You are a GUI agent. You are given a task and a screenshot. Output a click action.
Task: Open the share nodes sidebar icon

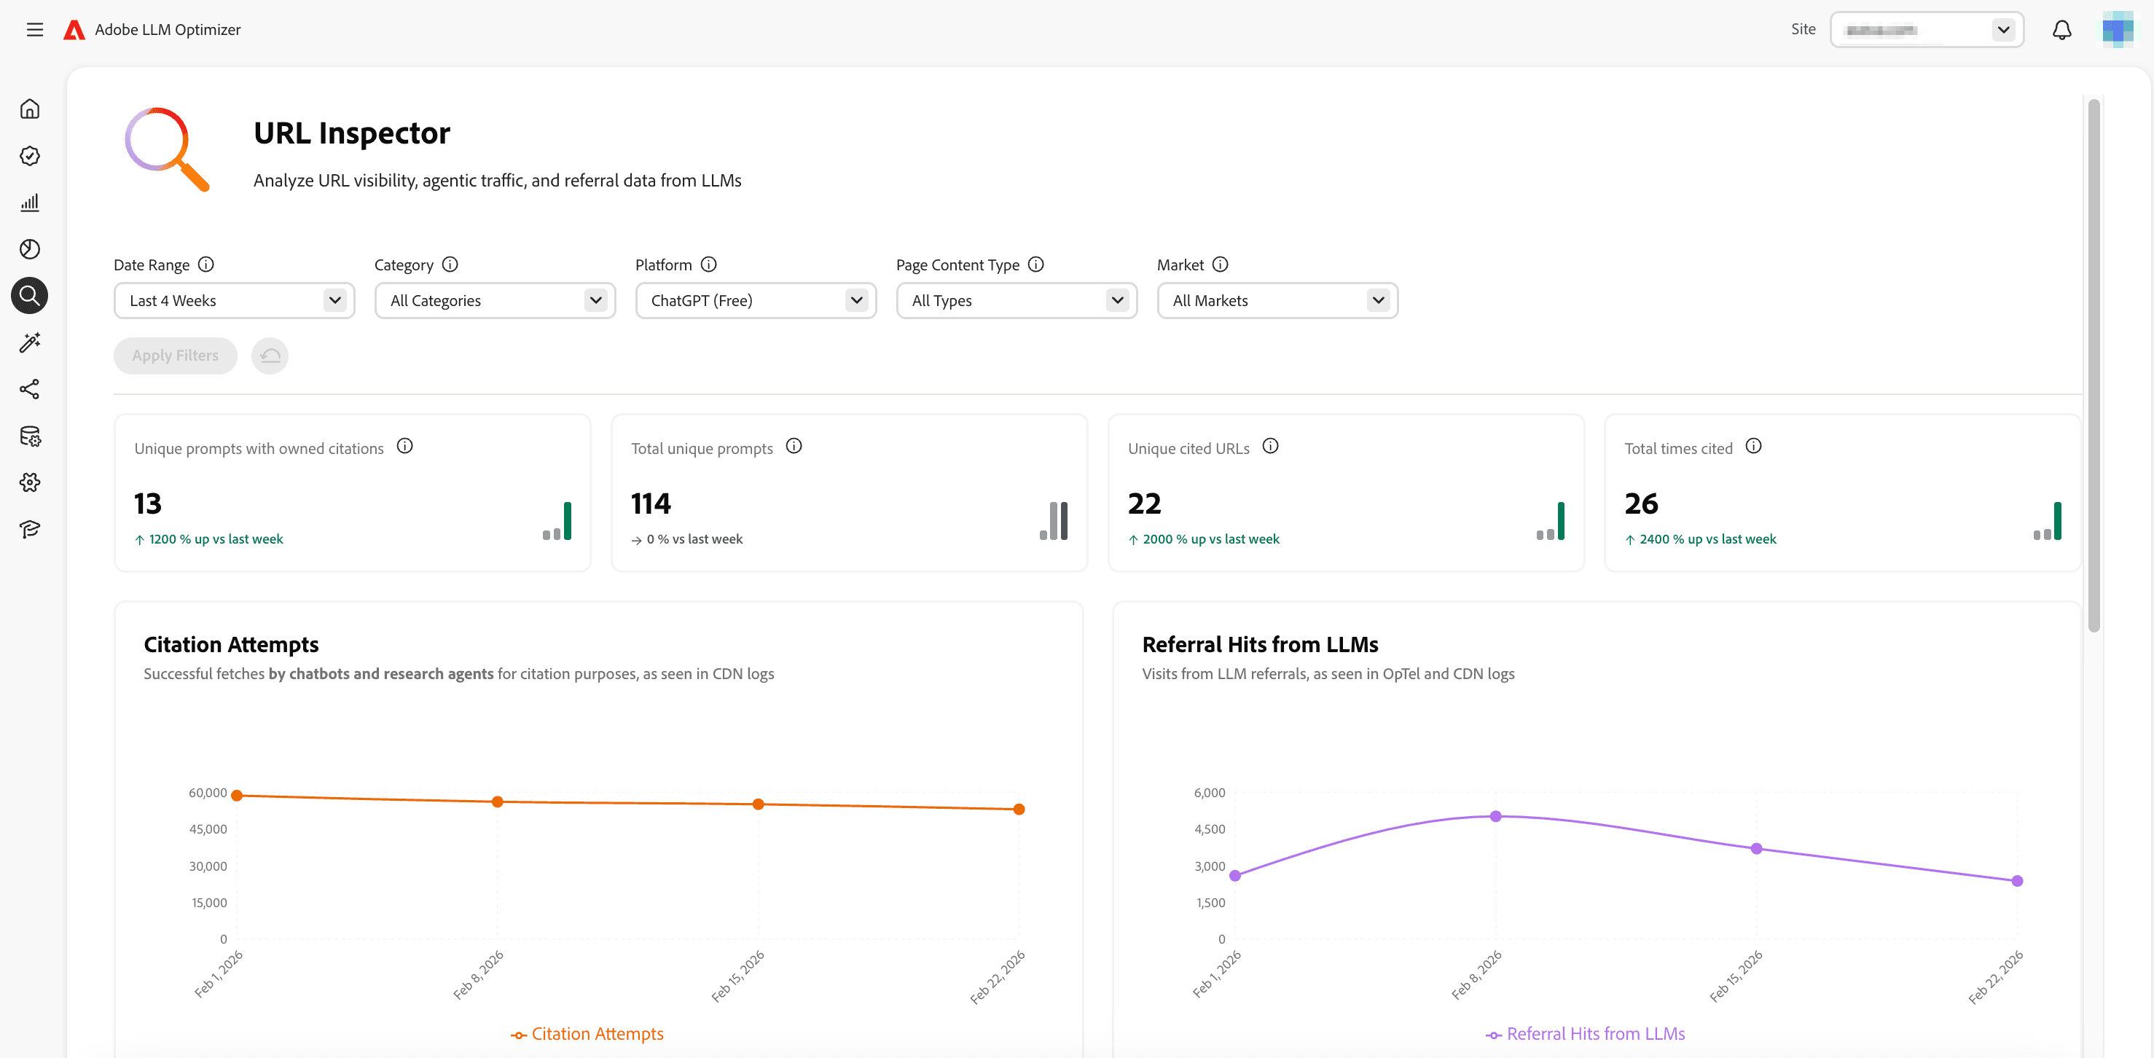30,389
